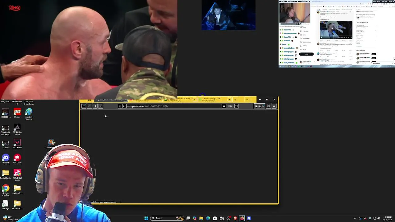Show hidden system tray icons

355,218
